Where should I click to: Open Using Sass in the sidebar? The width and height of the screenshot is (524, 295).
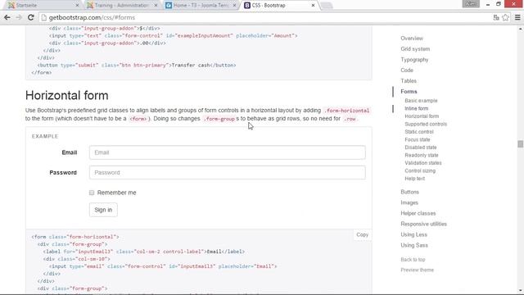pos(414,246)
